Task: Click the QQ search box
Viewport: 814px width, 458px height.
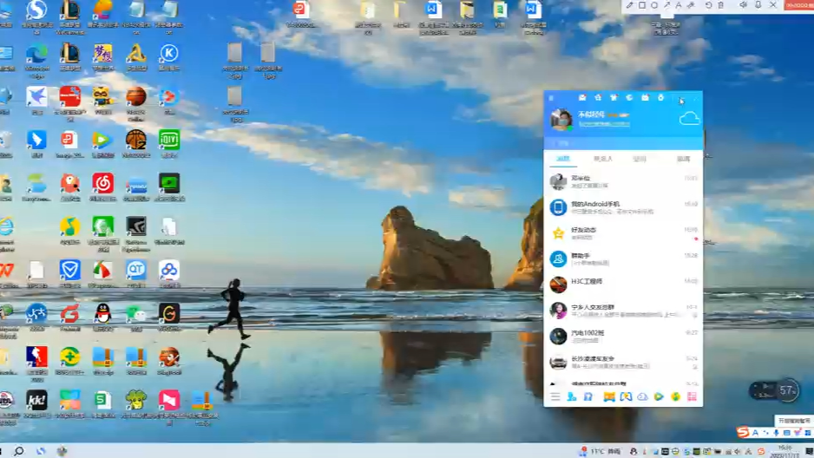Action: (623, 143)
